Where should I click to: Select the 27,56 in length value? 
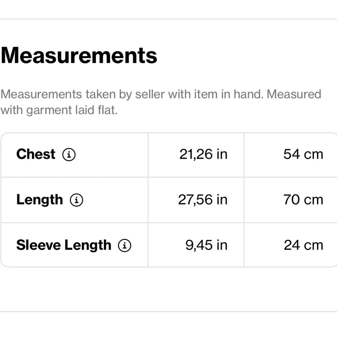202,200
